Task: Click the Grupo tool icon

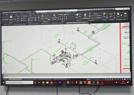Action: 104,15
